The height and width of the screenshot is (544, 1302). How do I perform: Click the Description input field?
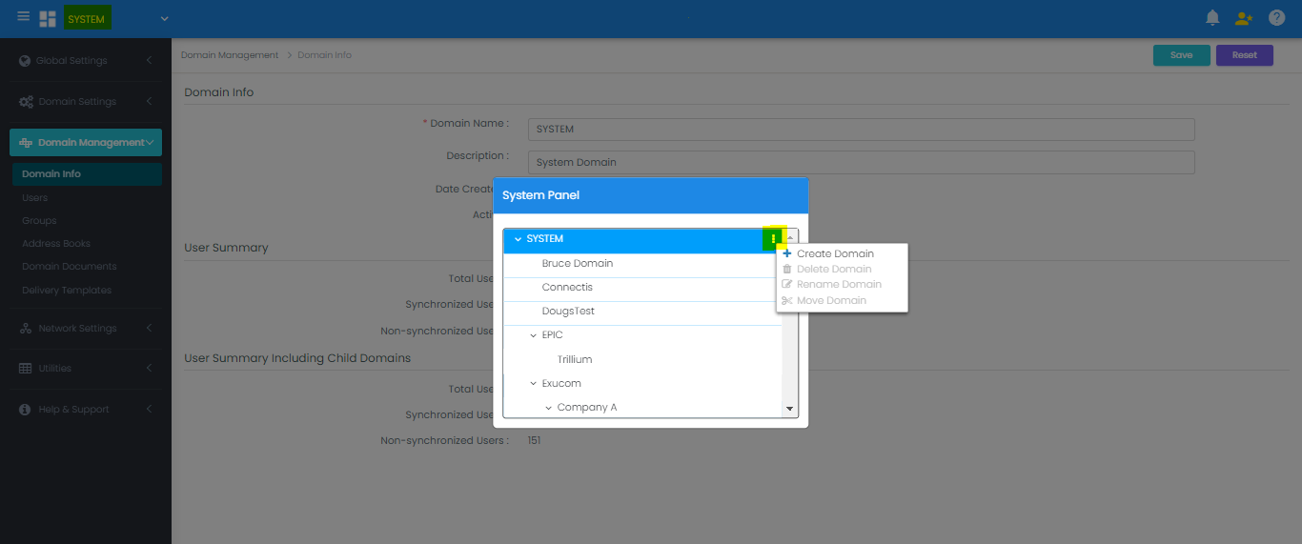pyautogui.click(x=862, y=162)
